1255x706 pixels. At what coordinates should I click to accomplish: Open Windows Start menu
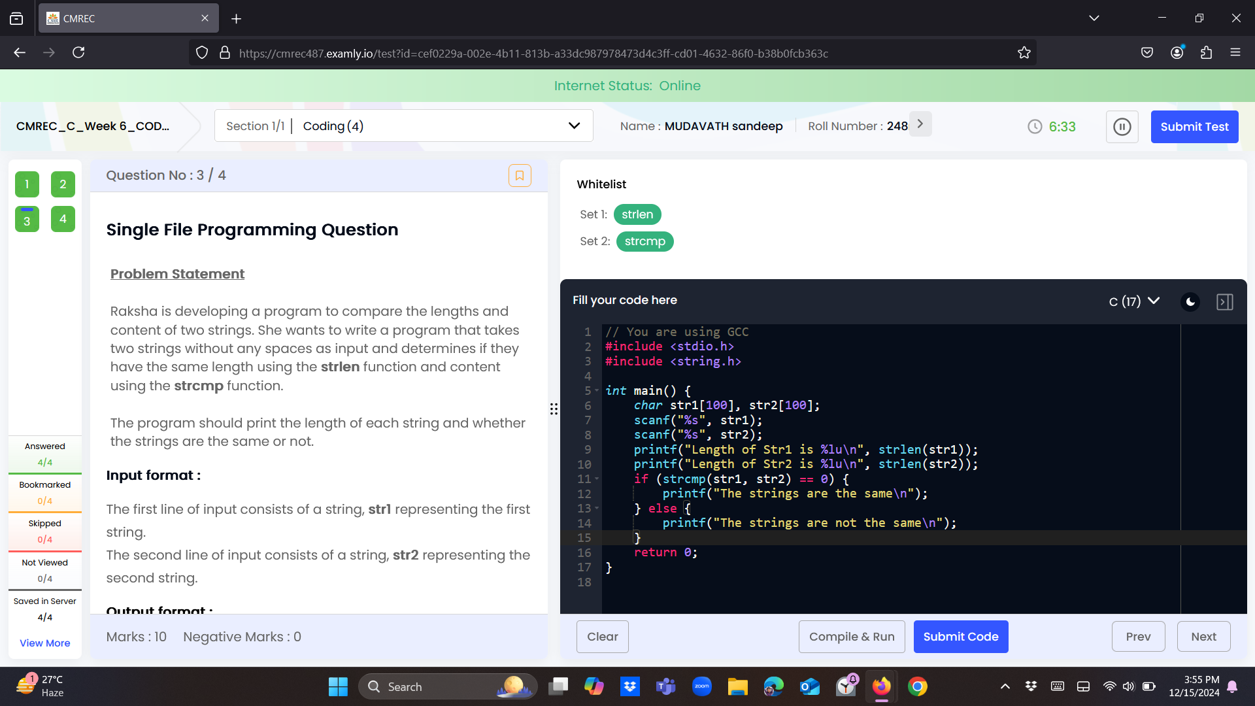[x=338, y=686]
